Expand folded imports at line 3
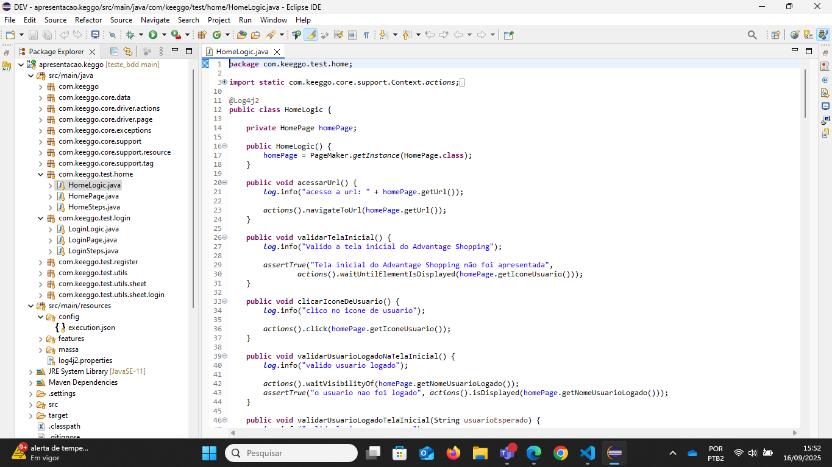This screenshot has width=832, height=467. (224, 82)
